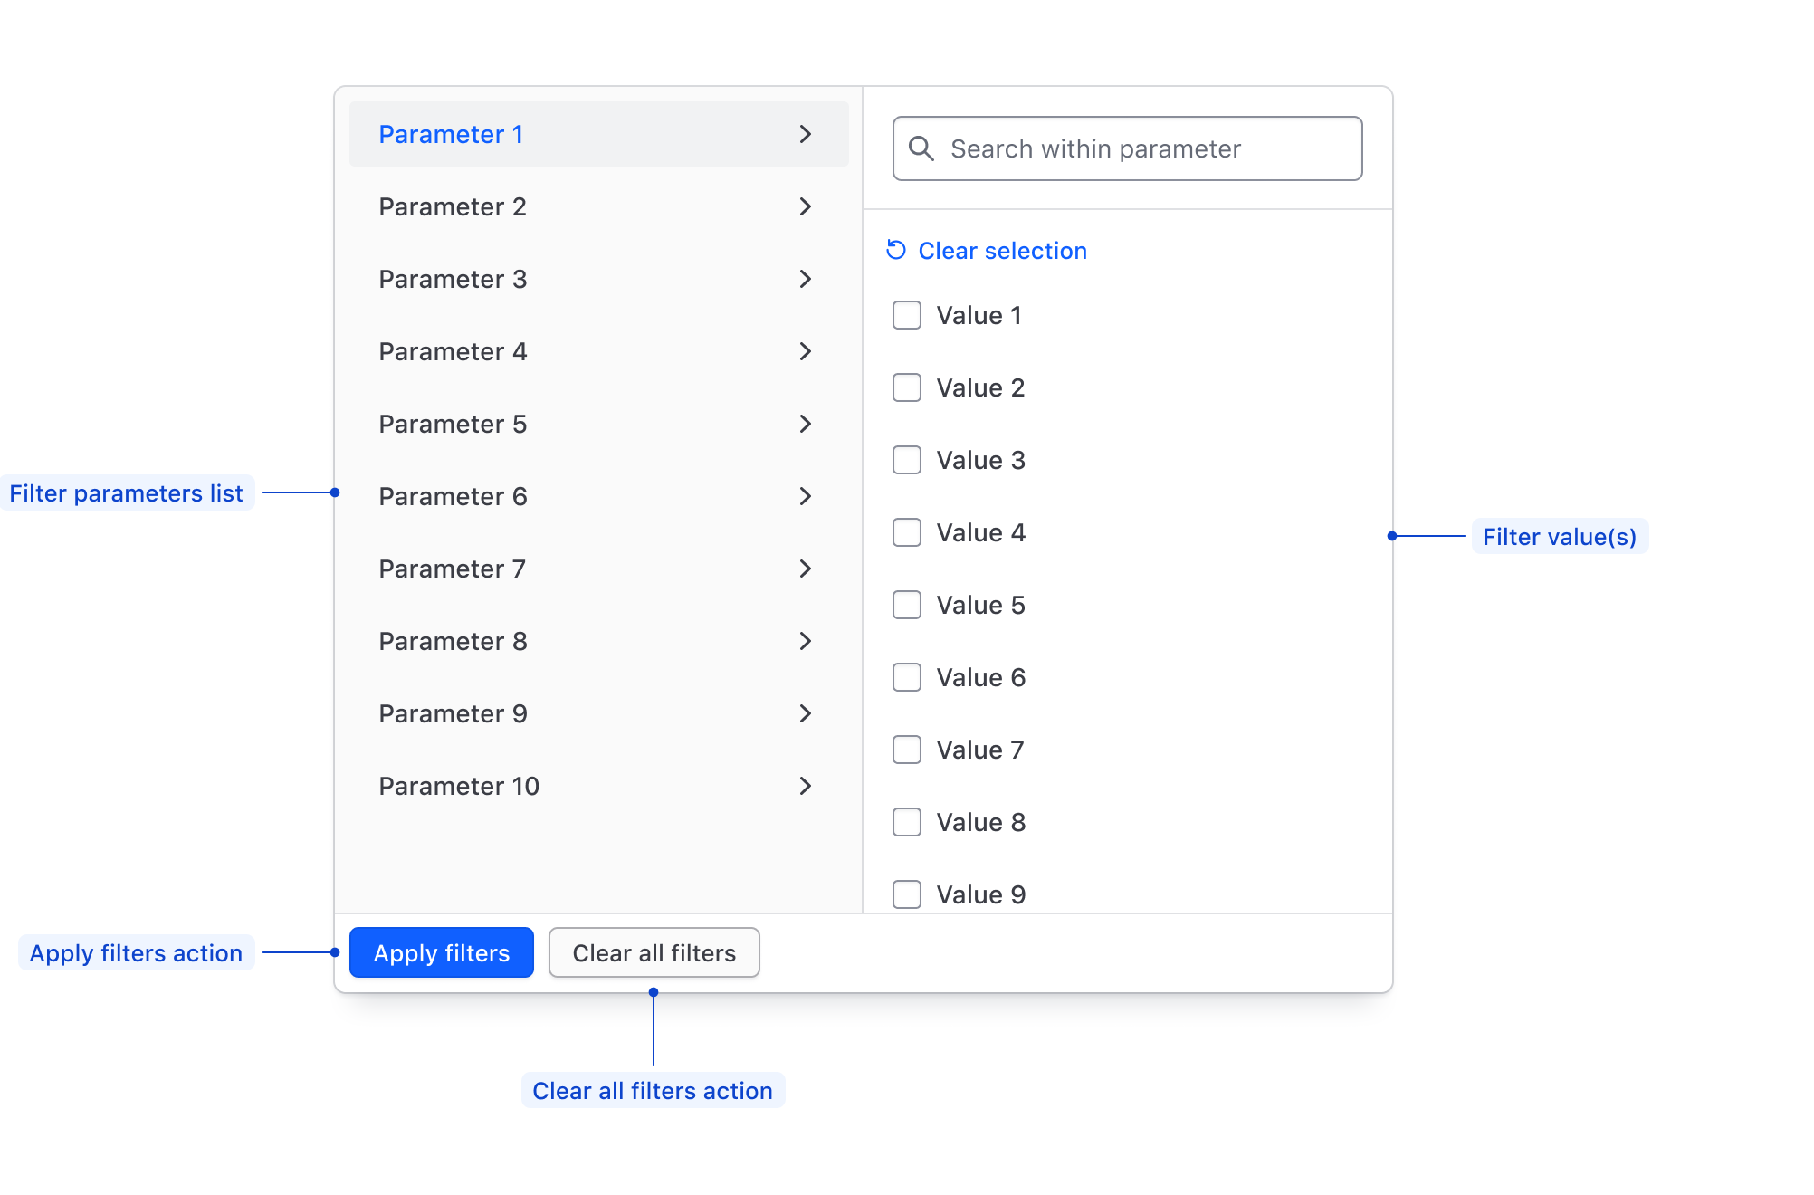Click the search magnifier icon
The width and height of the screenshot is (1814, 1195).
click(x=921, y=148)
